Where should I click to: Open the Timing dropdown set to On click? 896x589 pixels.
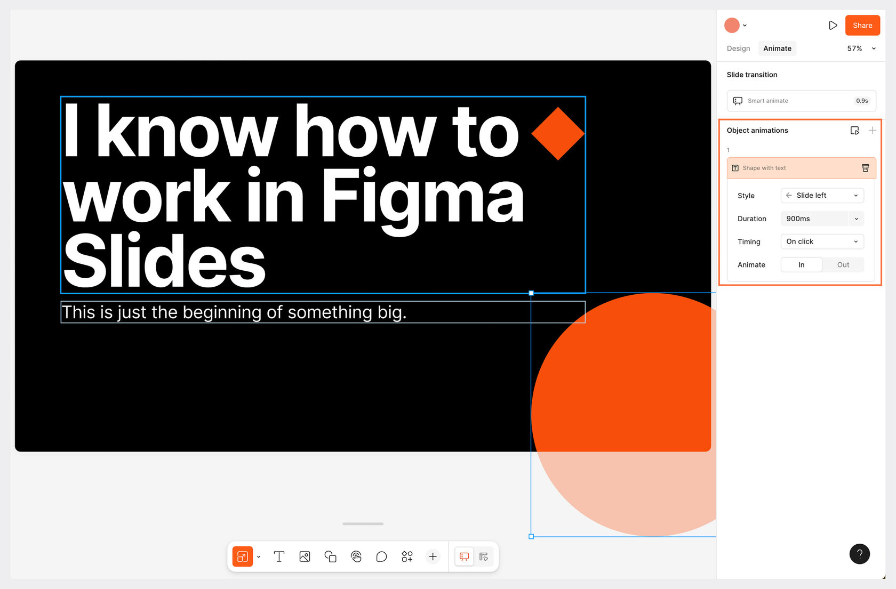821,241
